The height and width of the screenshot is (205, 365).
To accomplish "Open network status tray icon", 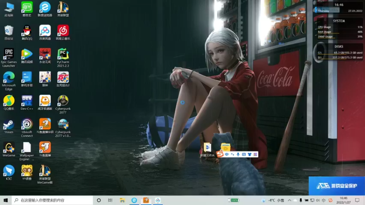I will (x=312, y=200).
